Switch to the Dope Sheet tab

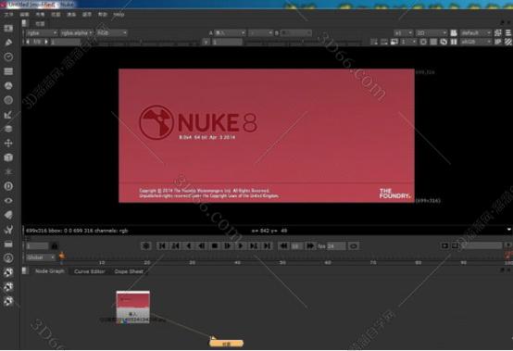click(129, 271)
